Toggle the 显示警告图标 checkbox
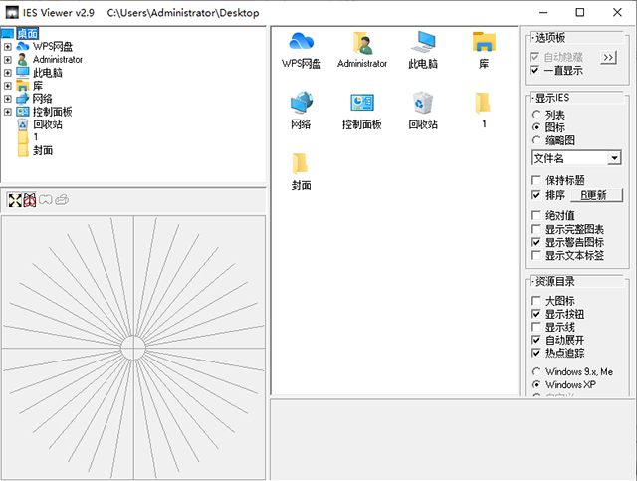The height and width of the screenshot is (481, 637). coord(536,242)
